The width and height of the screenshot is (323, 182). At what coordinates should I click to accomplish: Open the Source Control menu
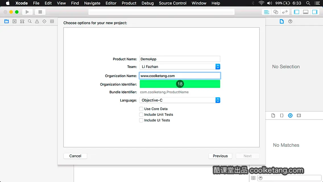(x=173, y=3)
